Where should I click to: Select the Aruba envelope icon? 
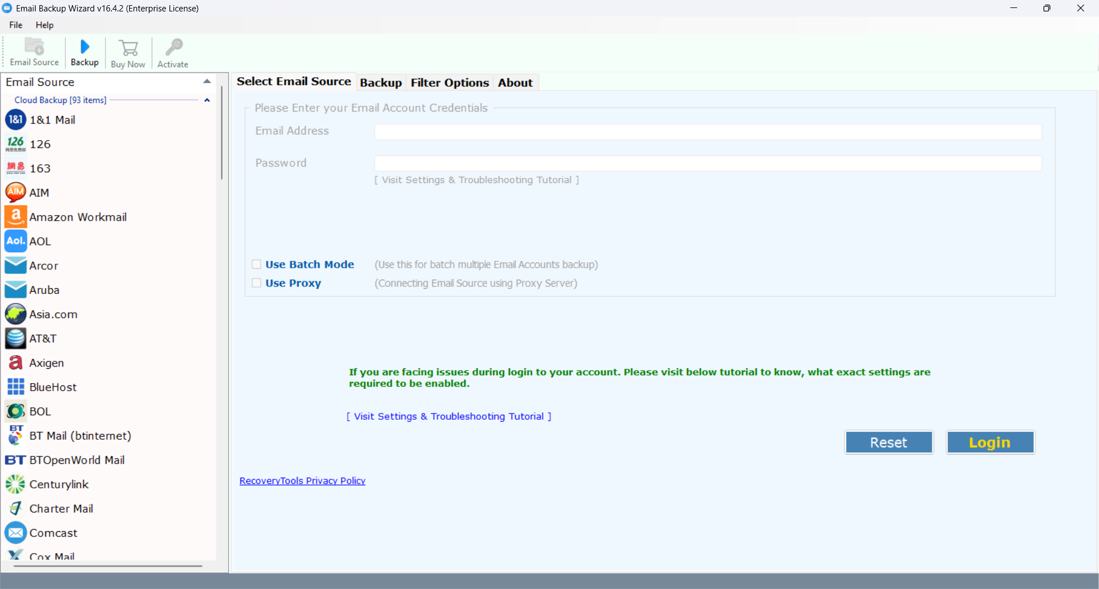click(x=15, y=289)
